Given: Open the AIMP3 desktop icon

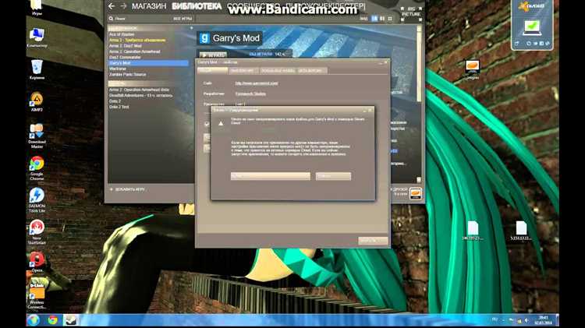Looking at the screenshot, I should 36,101.
